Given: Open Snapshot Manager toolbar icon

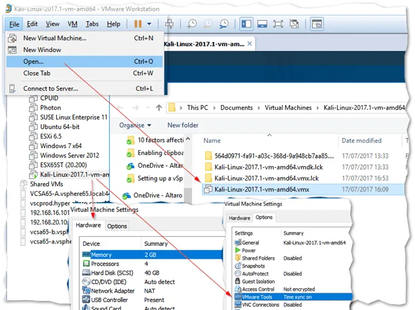Looking at the screenshot, I should pyautogui.click(x=224, y=24).
